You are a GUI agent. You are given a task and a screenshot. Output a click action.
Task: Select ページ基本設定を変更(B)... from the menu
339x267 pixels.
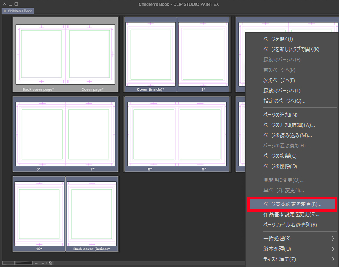tap(292, 204)
